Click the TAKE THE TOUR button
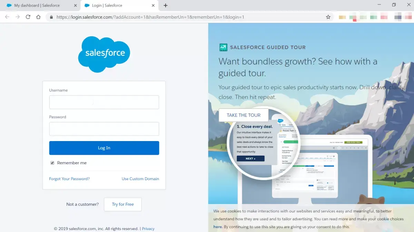This screenshot has width=414, height=232. coord(244,115)
